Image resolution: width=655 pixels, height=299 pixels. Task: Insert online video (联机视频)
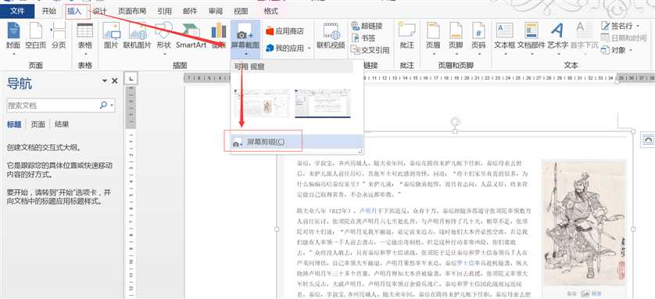pos(331,36)
